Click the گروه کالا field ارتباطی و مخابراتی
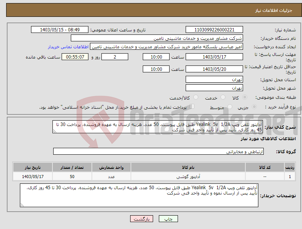Screen dimensions: 302x229 158,152
